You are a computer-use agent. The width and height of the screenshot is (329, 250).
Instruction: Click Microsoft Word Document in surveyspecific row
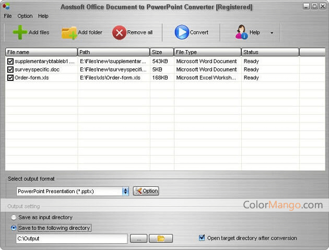tap(206, 69)
